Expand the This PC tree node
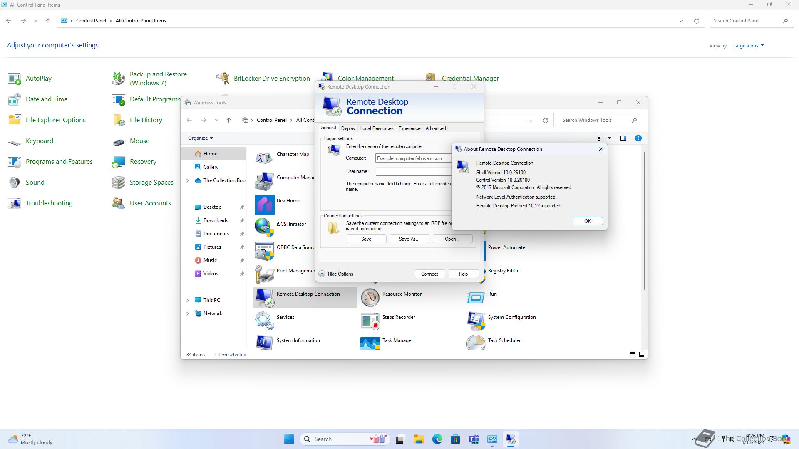799x449 pixels. pos(187,300)
